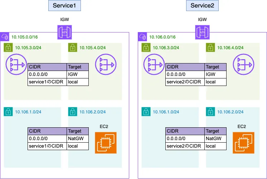Select the NatGW target cell in Service2 route table

(x=215, y=138)
